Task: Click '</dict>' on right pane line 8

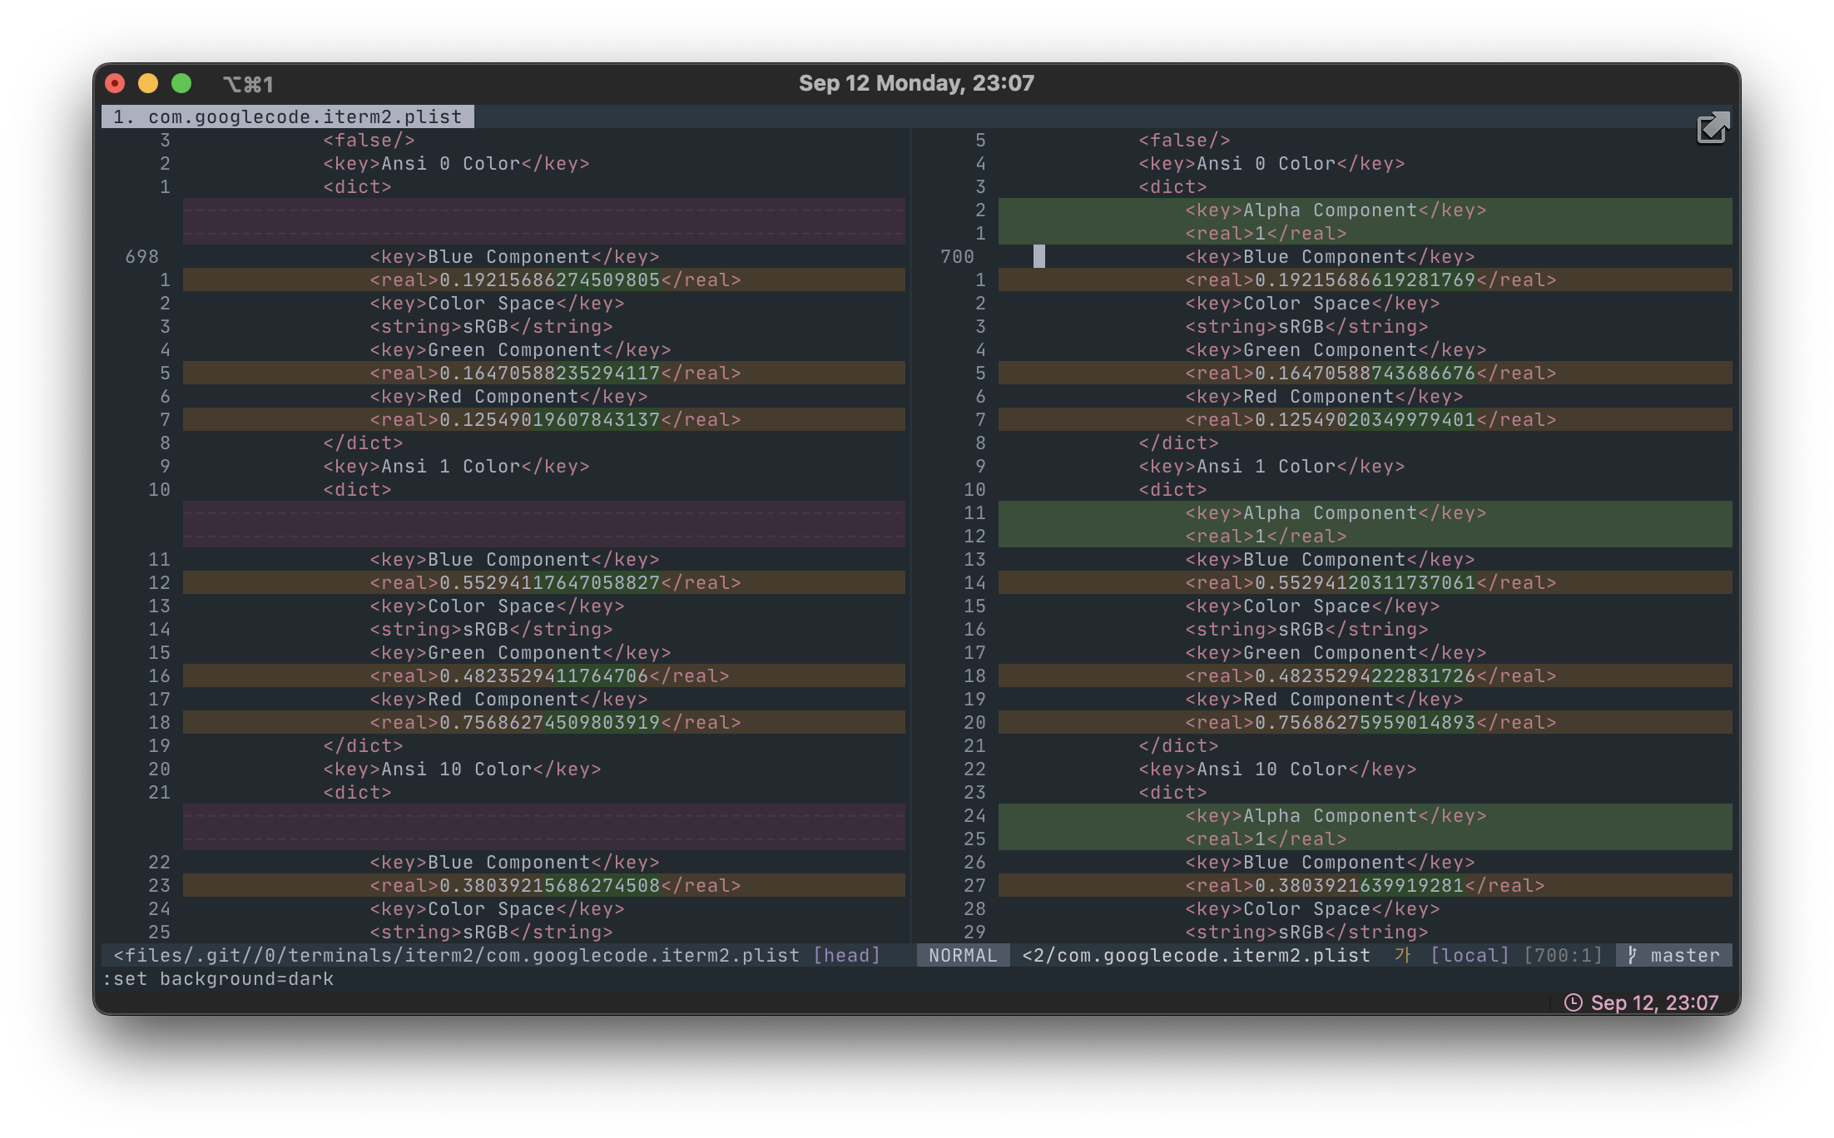Action: point(1178,443)
